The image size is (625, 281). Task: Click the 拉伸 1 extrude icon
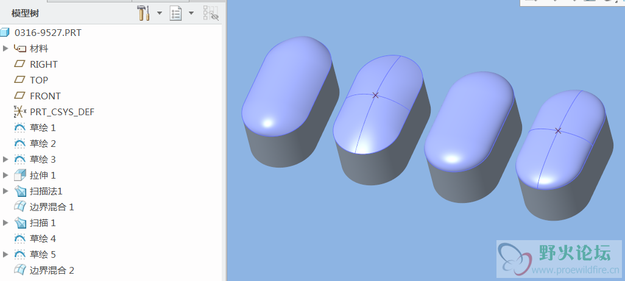coord(20,176)
